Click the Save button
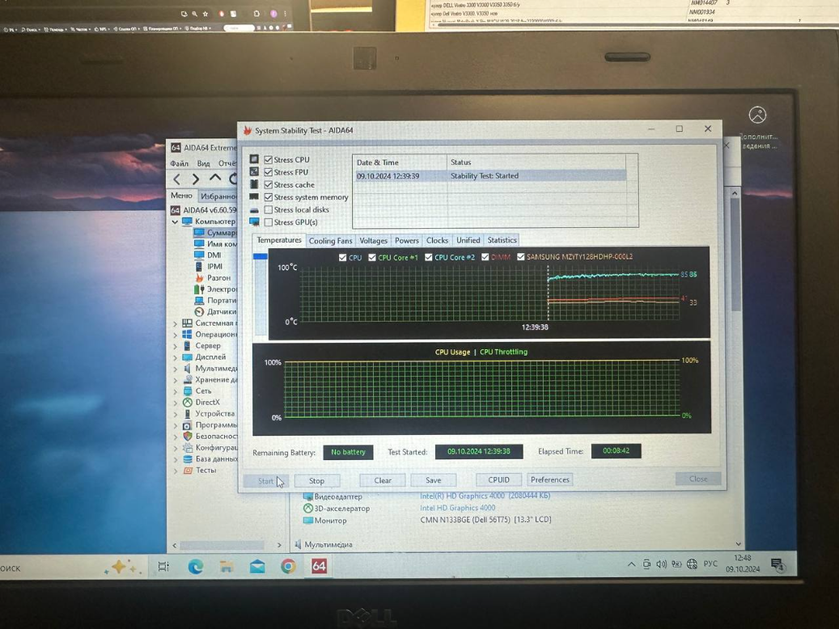839x629 pixels. [434, 480]
